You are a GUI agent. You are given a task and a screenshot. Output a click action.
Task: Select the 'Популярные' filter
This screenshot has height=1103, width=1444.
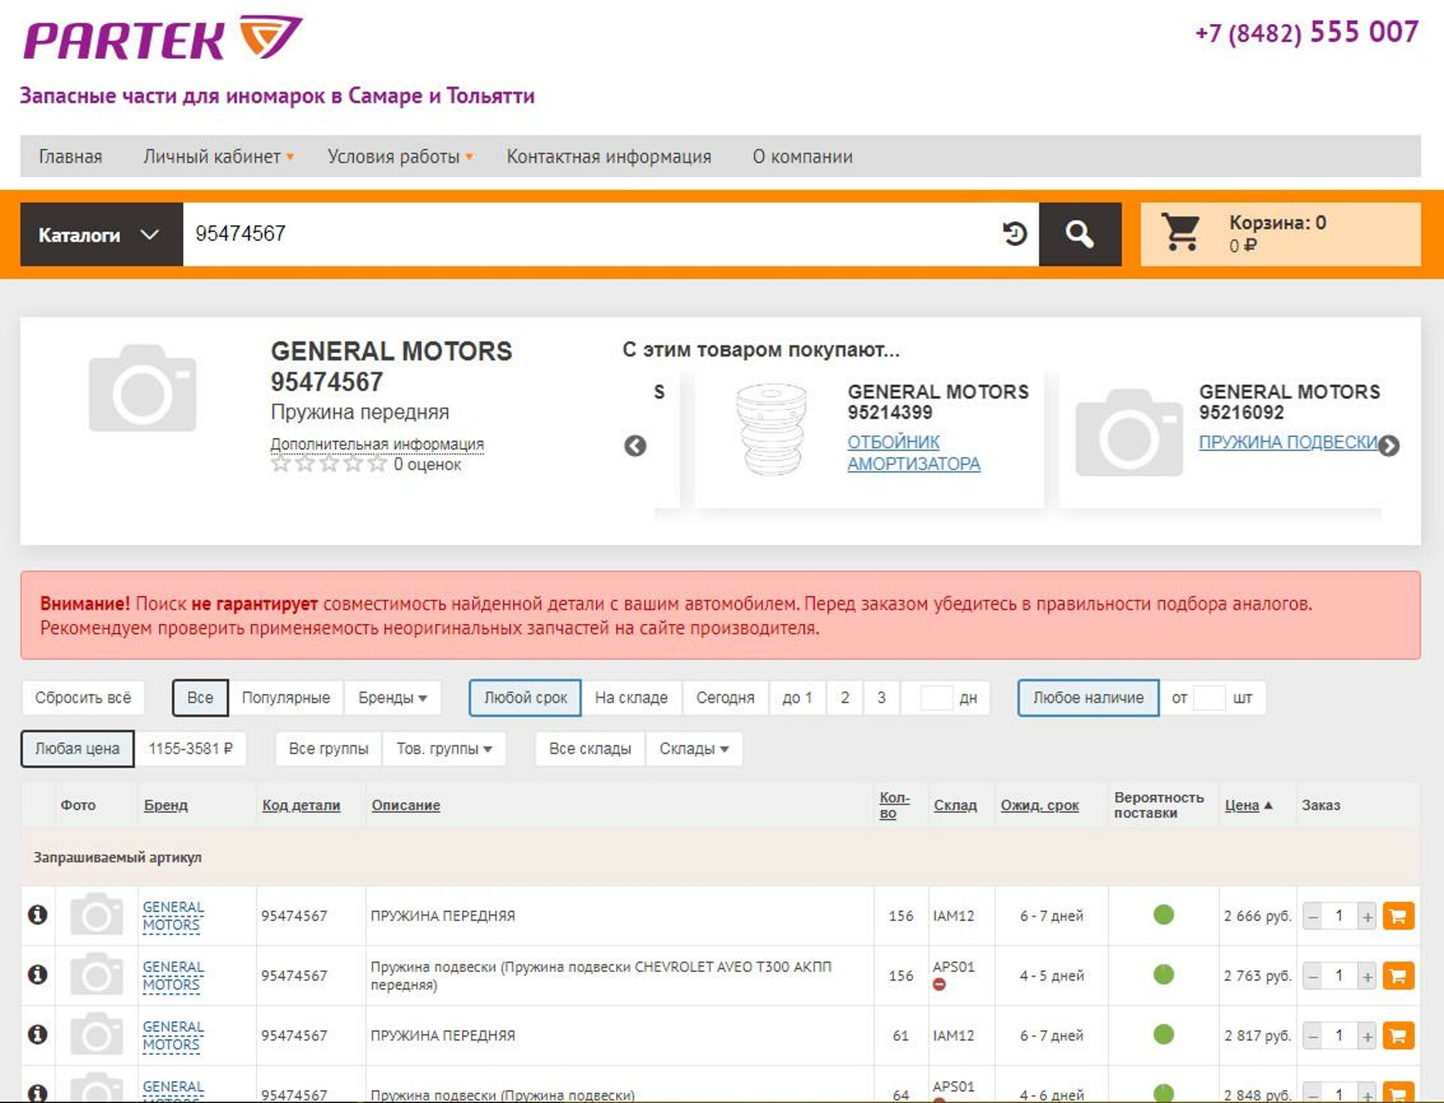point(286,697)
